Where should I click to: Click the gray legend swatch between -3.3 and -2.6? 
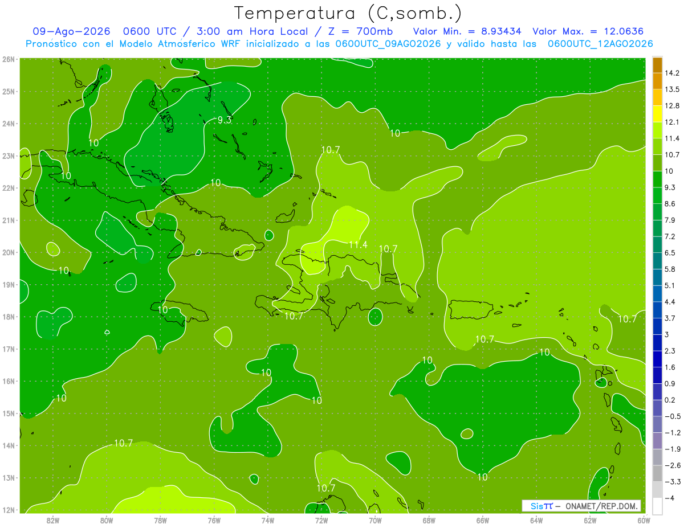tap(657, 473)
